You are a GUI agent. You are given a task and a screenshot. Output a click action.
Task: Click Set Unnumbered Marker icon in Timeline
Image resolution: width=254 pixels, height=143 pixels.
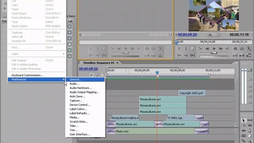102,75
